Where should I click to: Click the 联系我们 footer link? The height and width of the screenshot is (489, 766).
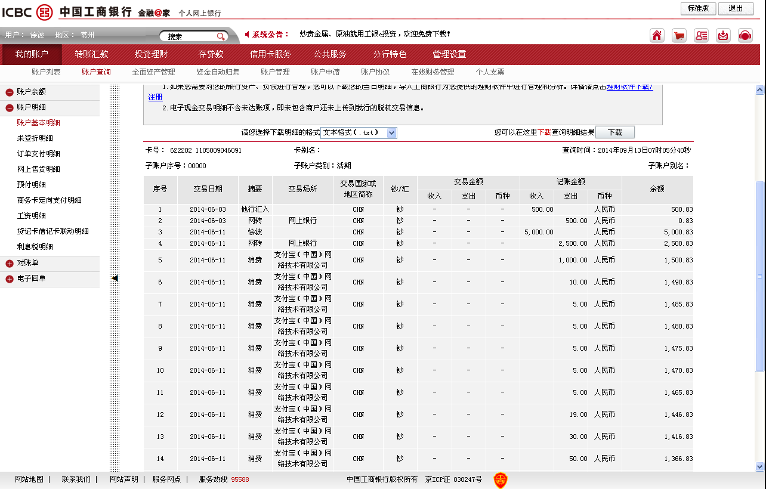click(x=76, y=479)
